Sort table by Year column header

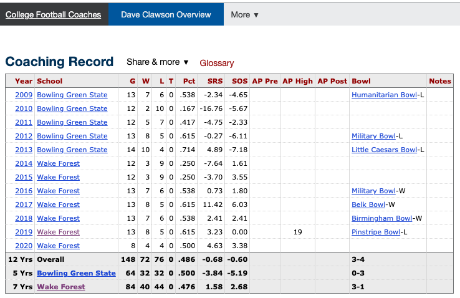point(24,81)
